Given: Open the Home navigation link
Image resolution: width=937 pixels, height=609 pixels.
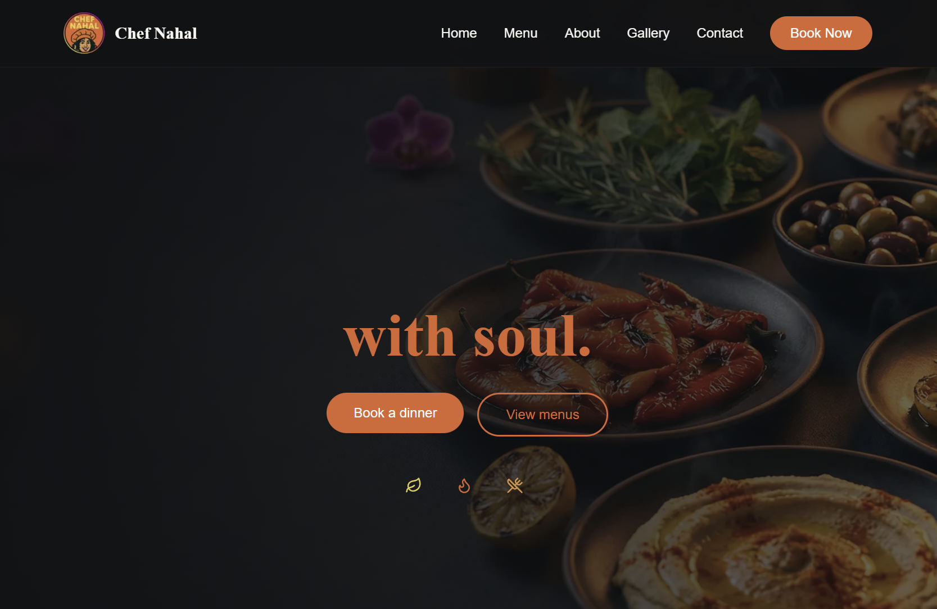Looking at the screenshot, I should pos(459,33).
